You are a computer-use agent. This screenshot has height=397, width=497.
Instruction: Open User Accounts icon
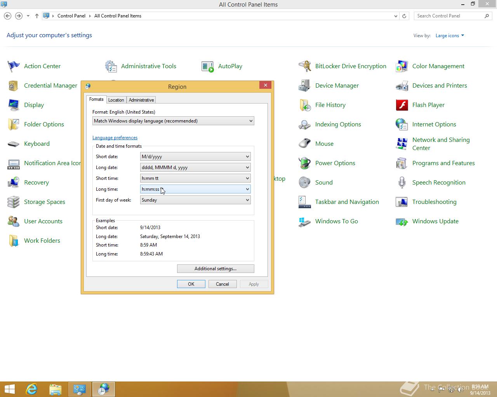(x=14, y=221)
